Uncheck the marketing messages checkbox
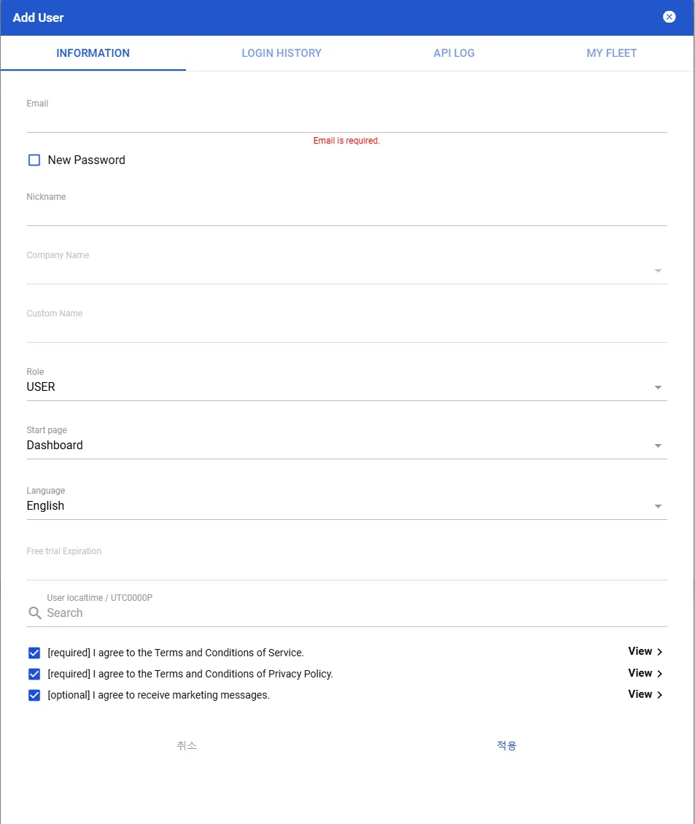 [34, 695]
